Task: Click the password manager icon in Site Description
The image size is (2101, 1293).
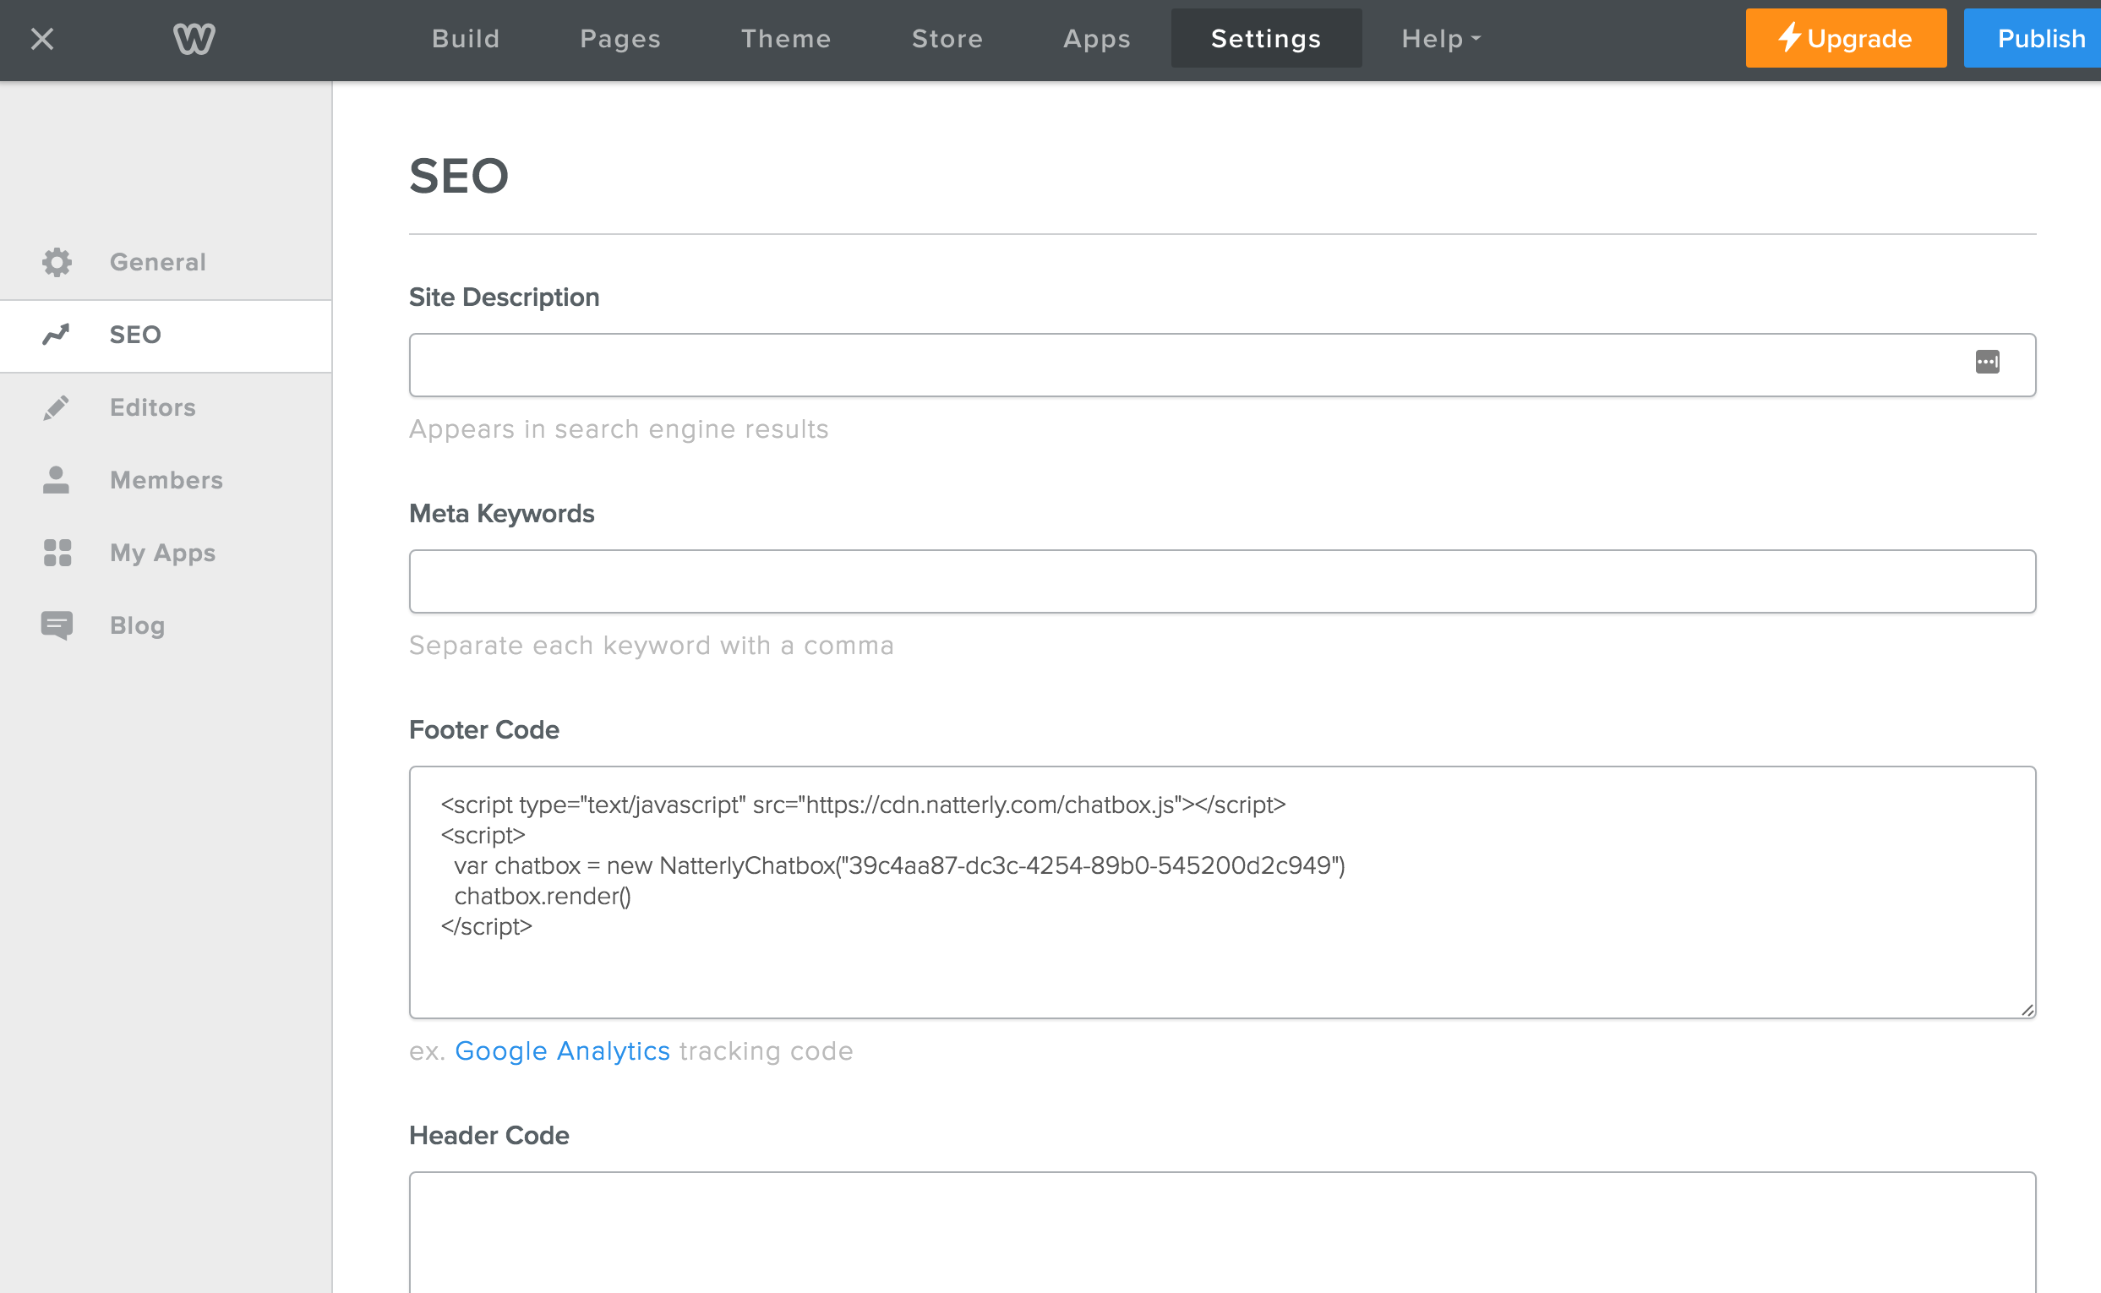Action: point(1987,362)
